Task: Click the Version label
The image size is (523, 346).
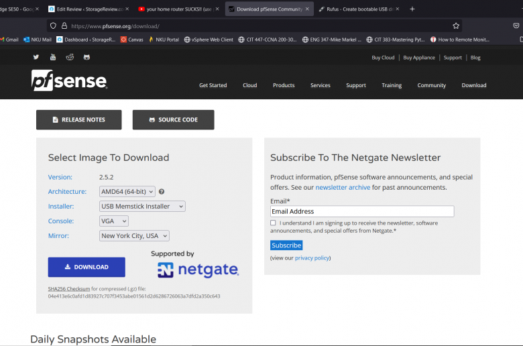Action: click(60, 177)
